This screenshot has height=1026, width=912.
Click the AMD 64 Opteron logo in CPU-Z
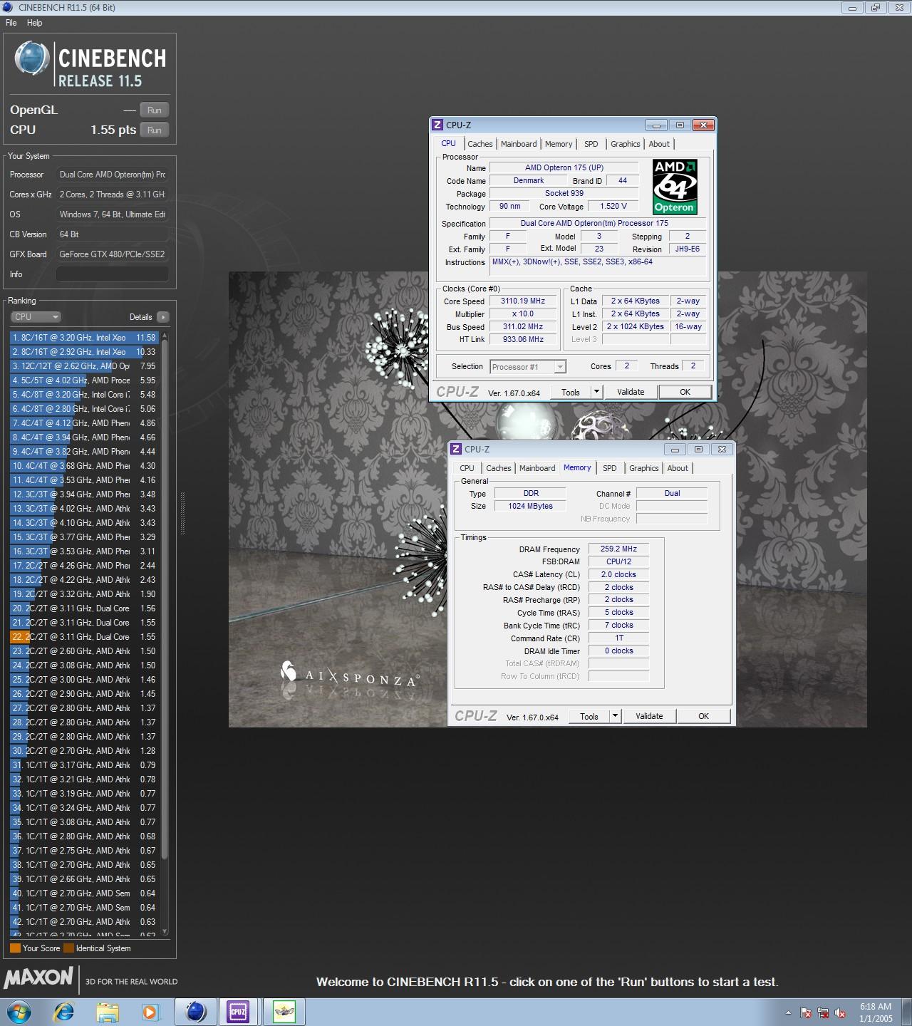pyautogui.click(x=675, y=187)
